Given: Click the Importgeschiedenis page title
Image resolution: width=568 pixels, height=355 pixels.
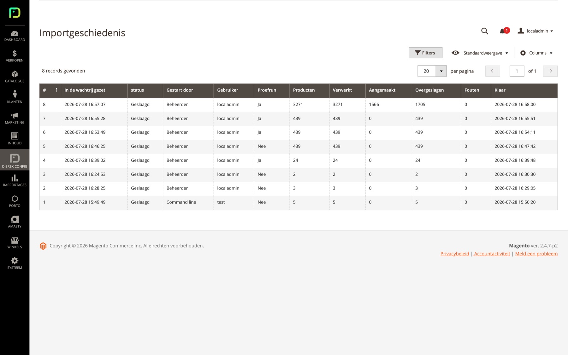Looking at the screenshot, I should (x=82, y=33).
